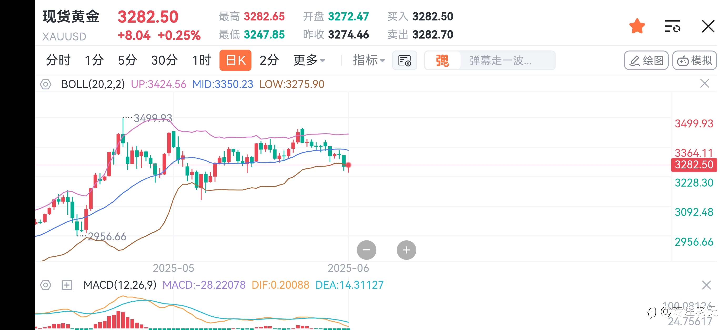Toggle the 弹 bullet comments switch

coord(442,60)
